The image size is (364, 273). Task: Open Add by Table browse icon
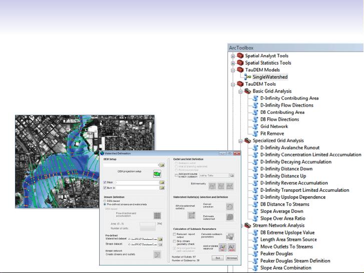click(231, 176)
